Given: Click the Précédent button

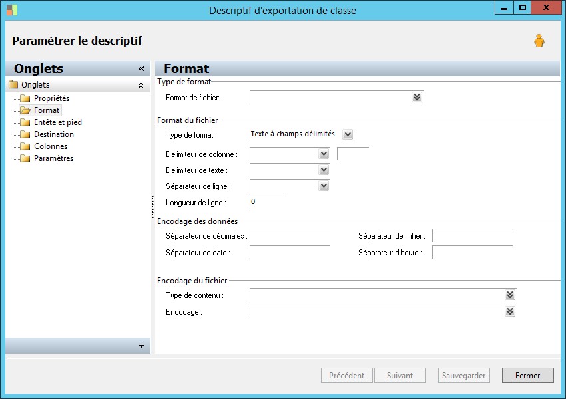Looking at the screenshot, I should click(x=346, y=376).
